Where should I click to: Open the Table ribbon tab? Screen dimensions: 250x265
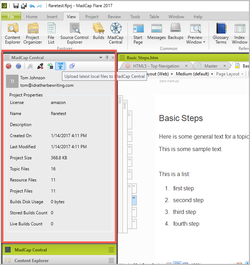point(154,17)
